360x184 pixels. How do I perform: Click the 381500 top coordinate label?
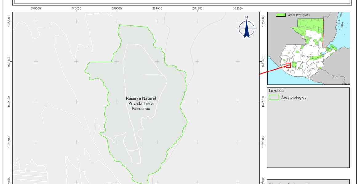pyautogui.click(x=197, y=9)
